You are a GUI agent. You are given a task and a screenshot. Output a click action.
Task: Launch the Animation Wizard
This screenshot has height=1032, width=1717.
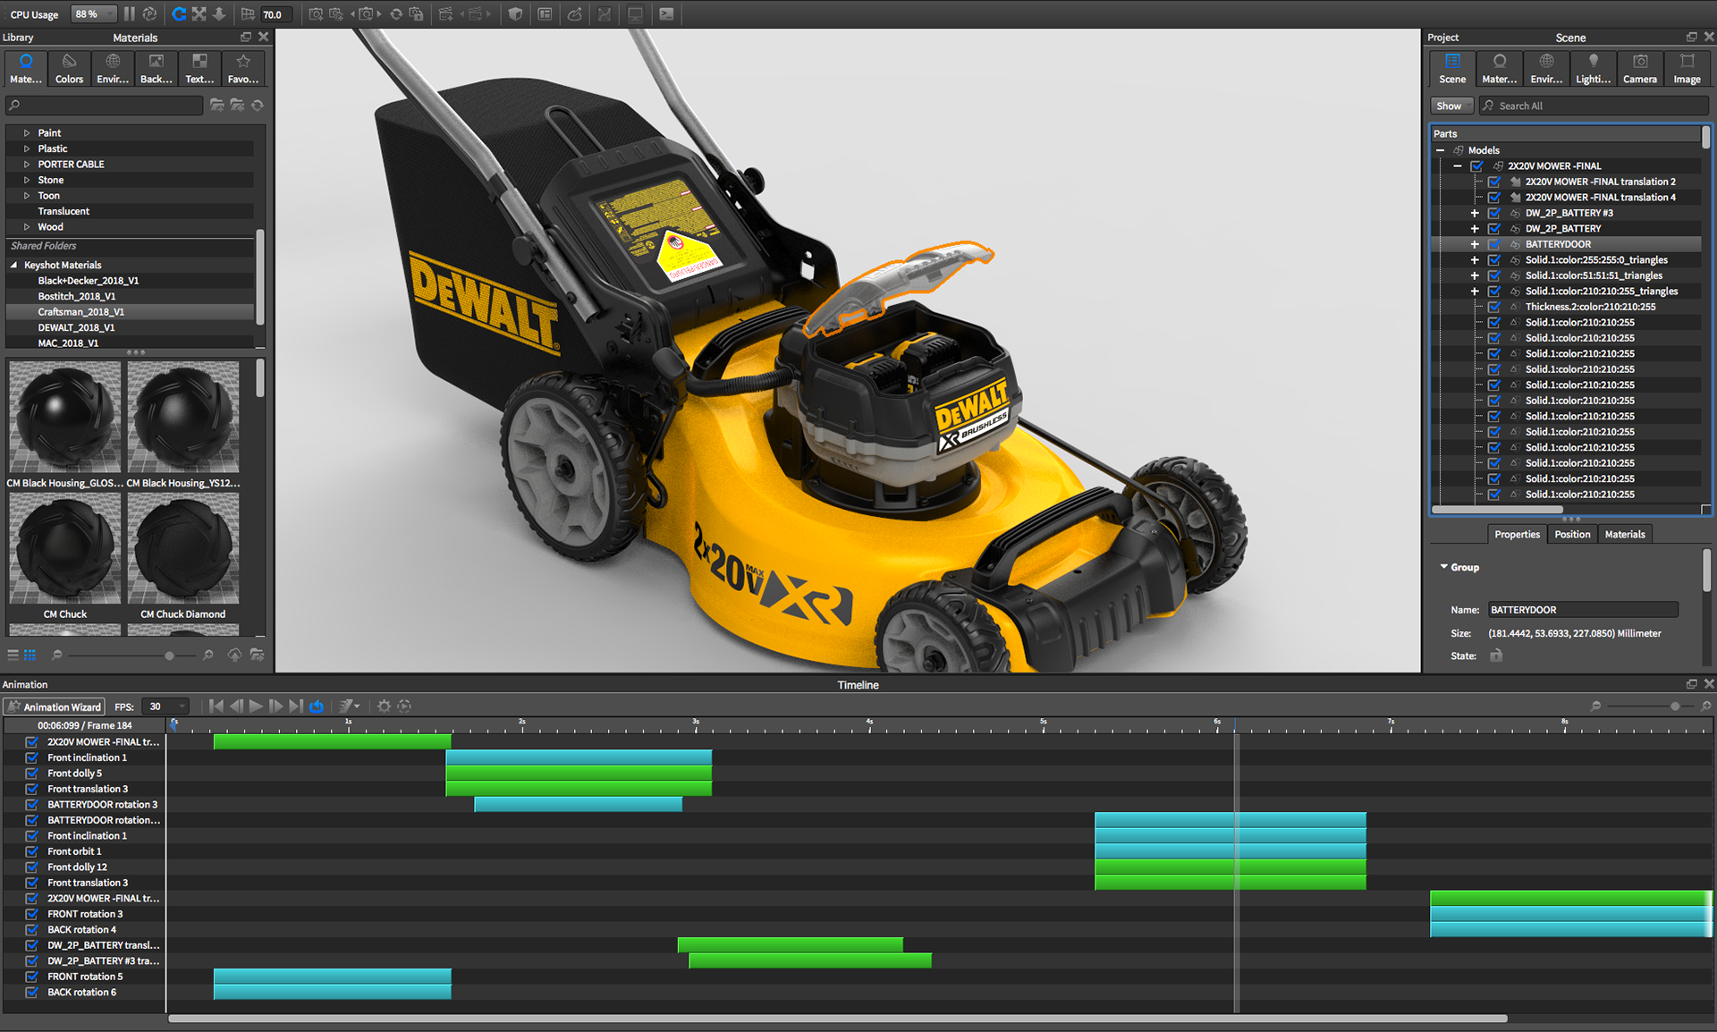coord(55,706)
